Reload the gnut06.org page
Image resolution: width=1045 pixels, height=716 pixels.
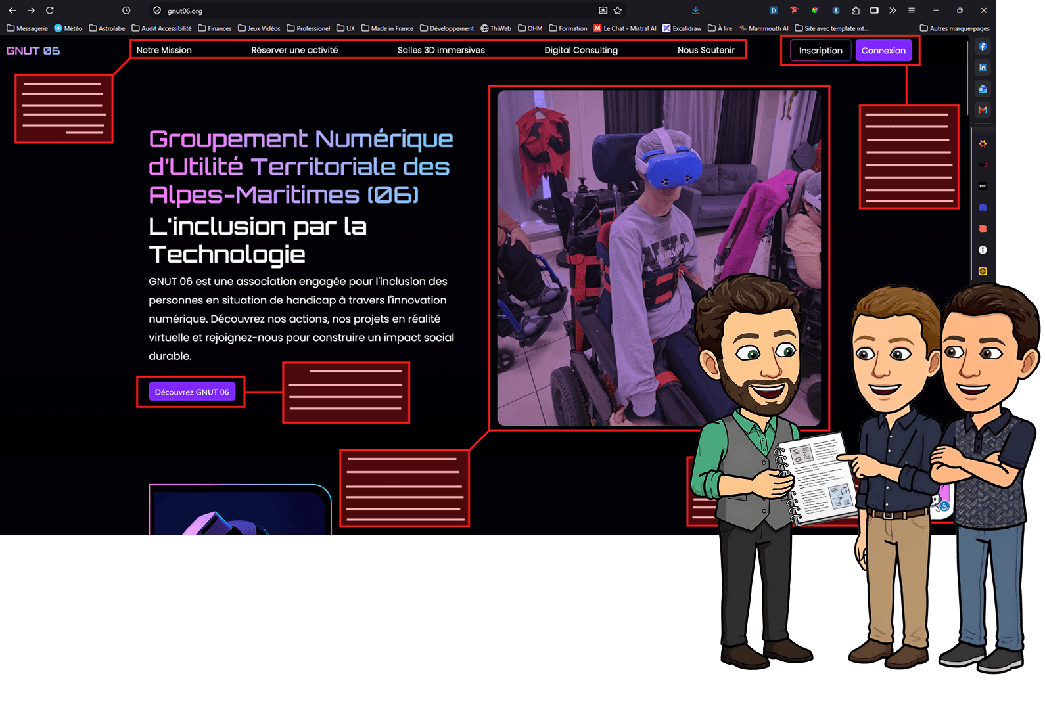[x=50, y=11]
